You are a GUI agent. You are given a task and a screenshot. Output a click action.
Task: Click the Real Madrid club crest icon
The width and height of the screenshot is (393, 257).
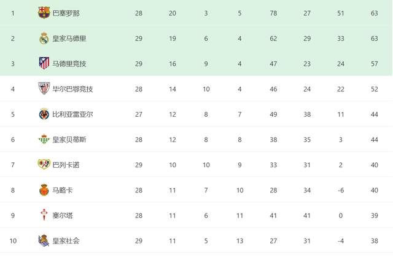(44, 38)
